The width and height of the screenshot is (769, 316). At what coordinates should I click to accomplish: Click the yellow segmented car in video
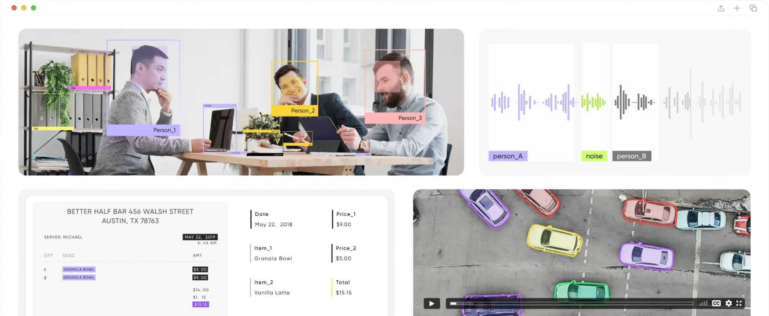(553, 240)
